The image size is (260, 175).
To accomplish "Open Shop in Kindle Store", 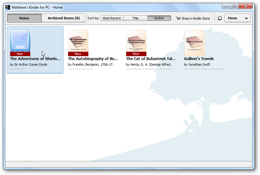I will point(193,19).
